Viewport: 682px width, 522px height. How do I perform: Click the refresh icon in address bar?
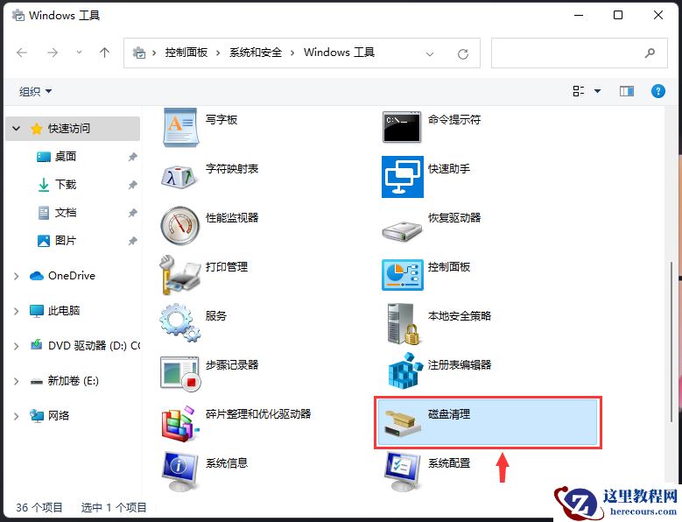463,54
